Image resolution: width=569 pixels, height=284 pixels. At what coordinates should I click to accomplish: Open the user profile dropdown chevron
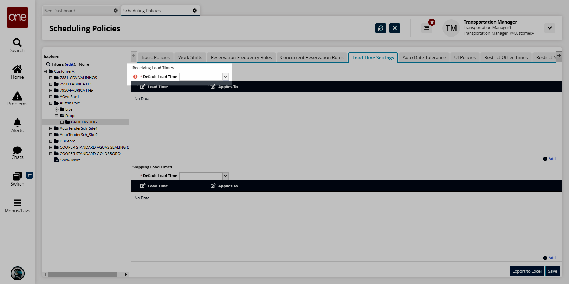click(x=550, y=28)
